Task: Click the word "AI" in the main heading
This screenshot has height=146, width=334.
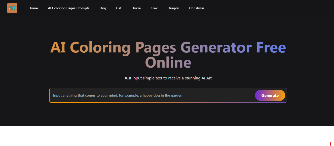Action: pyautogui.click(x=58, y=47)
